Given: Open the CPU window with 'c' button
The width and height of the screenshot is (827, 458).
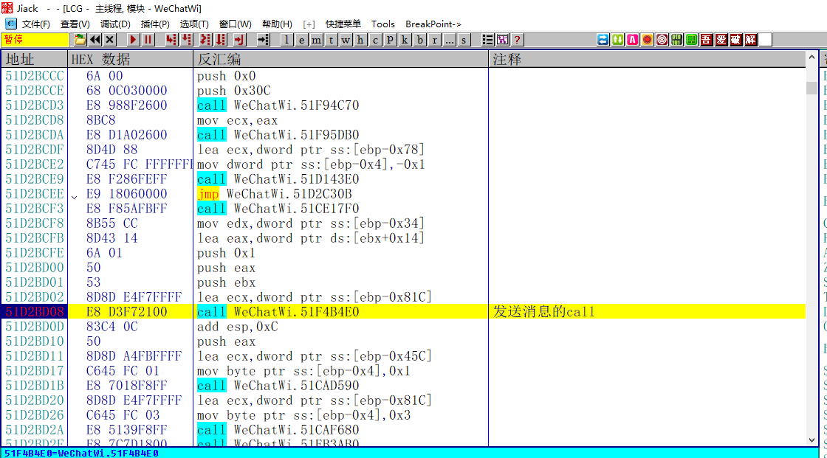Looking at the screenshot, I should [x=375, y=40].
